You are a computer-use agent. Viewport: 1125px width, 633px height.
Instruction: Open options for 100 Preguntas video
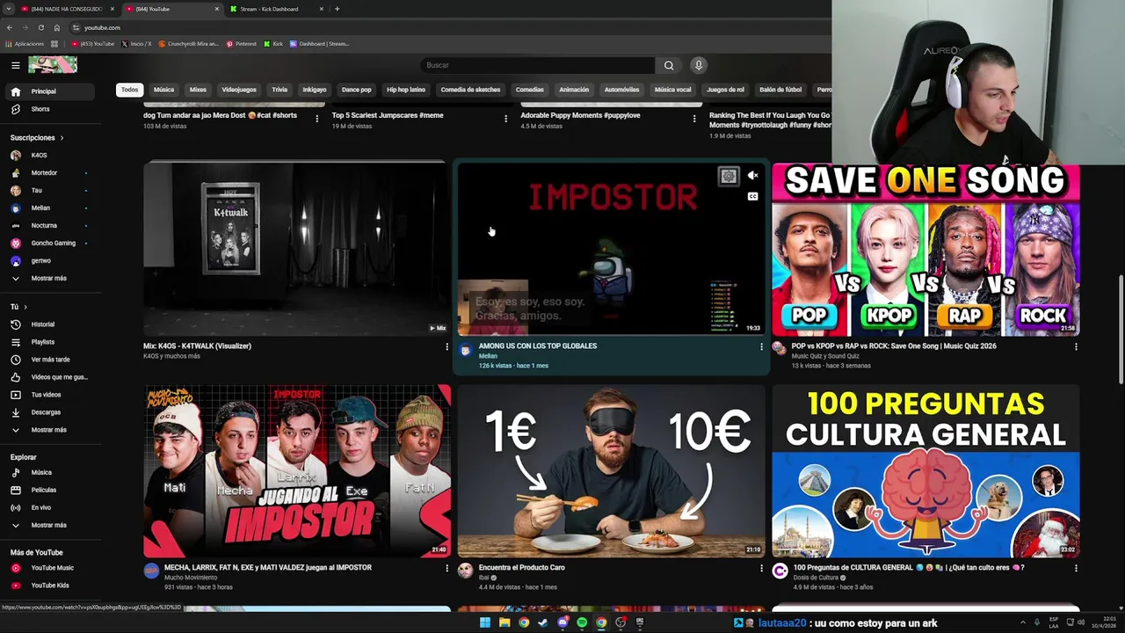click(1075, 568)
